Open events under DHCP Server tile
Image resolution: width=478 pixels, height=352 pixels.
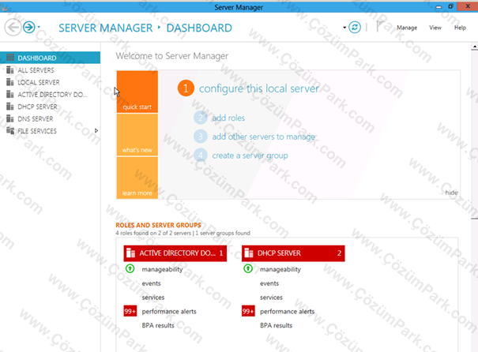(269, 283)
